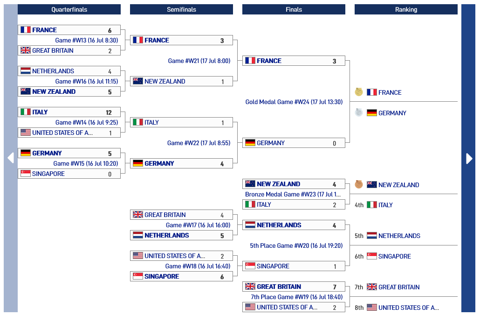Click the Great Britain flag in the quarterfinals

pos(26,50)
